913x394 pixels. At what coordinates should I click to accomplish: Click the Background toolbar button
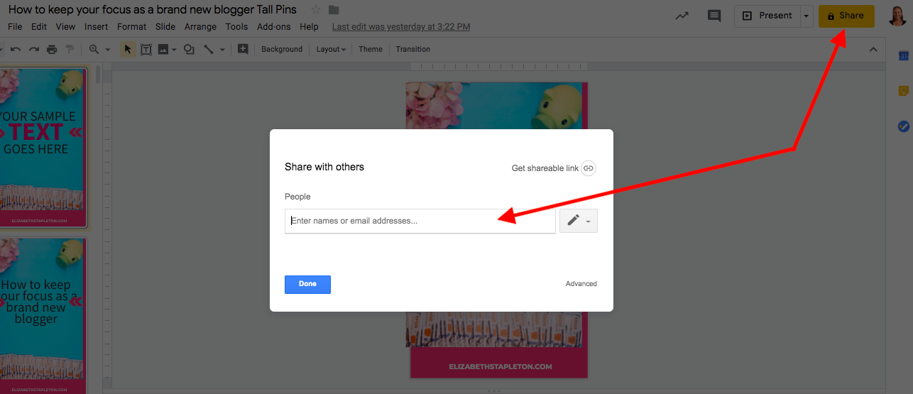coord(282,50)
